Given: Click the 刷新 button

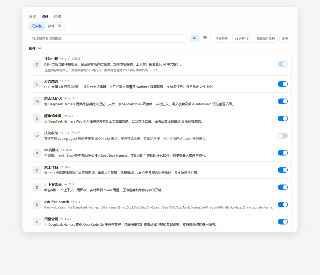Looking at the screenshot, I should point(285,38).
